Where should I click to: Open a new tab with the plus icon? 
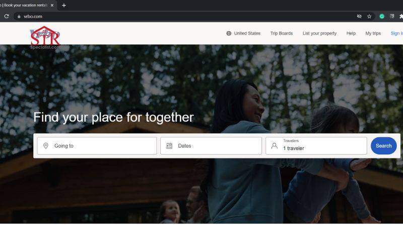64,5
